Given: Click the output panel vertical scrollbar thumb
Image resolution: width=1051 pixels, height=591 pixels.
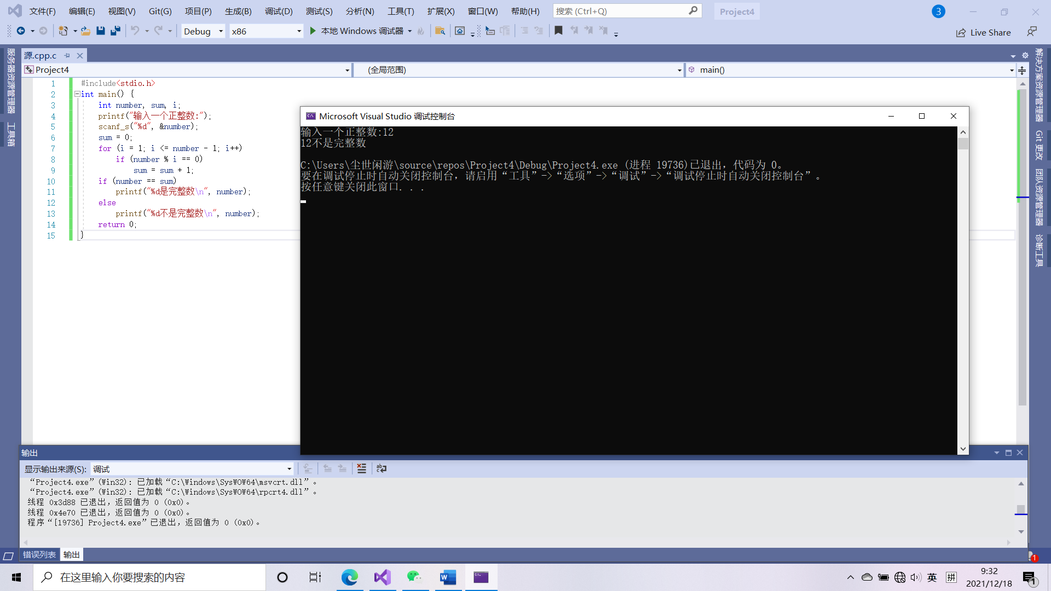Looking at the screenshot, I should pyautogui.click(x=1021, y=509).
